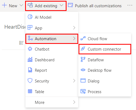Choose Desktop flow from submenu

(105, 70)
